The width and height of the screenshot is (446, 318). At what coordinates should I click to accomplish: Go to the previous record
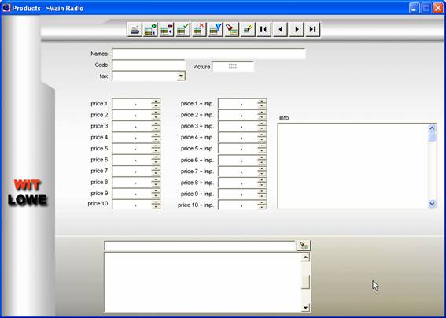(x=280, y=29)
